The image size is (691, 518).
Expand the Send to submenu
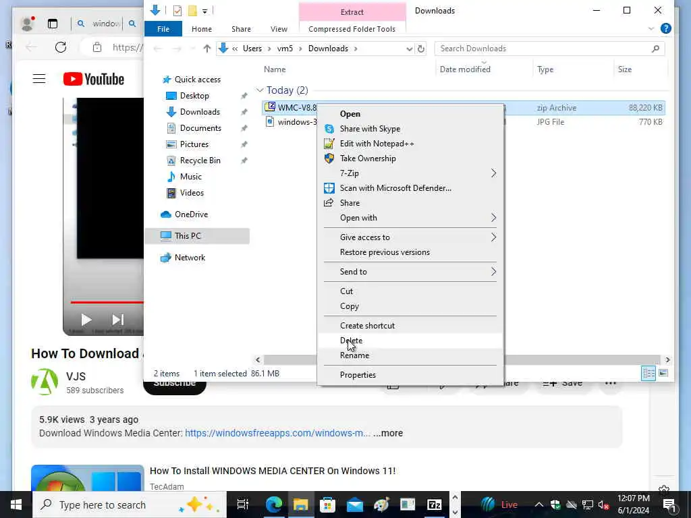[x=410, y=271]
